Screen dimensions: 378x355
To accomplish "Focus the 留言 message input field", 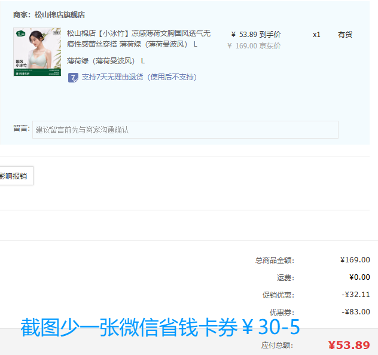I will tap(185, 130).
